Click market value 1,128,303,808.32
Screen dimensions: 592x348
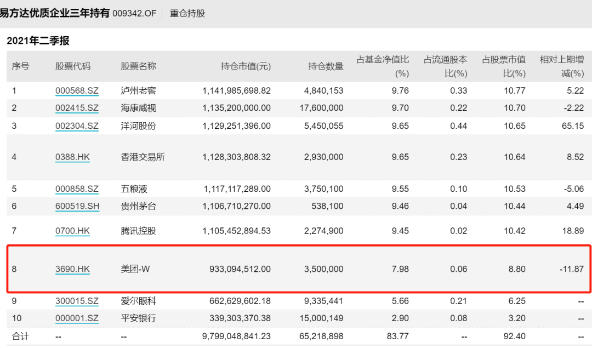click(237, 157)
